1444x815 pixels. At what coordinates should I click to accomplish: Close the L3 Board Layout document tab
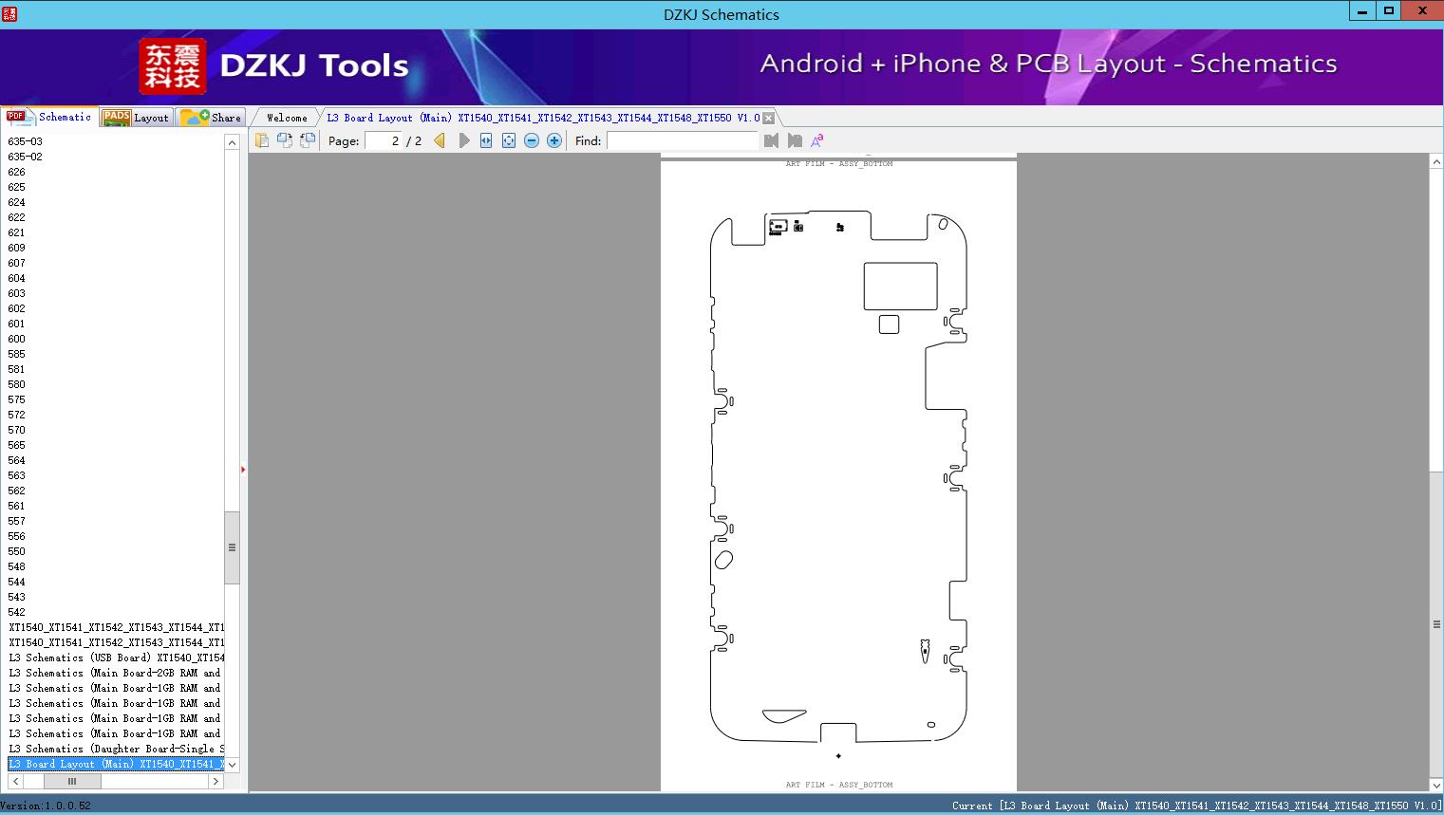tap(767, 118)
